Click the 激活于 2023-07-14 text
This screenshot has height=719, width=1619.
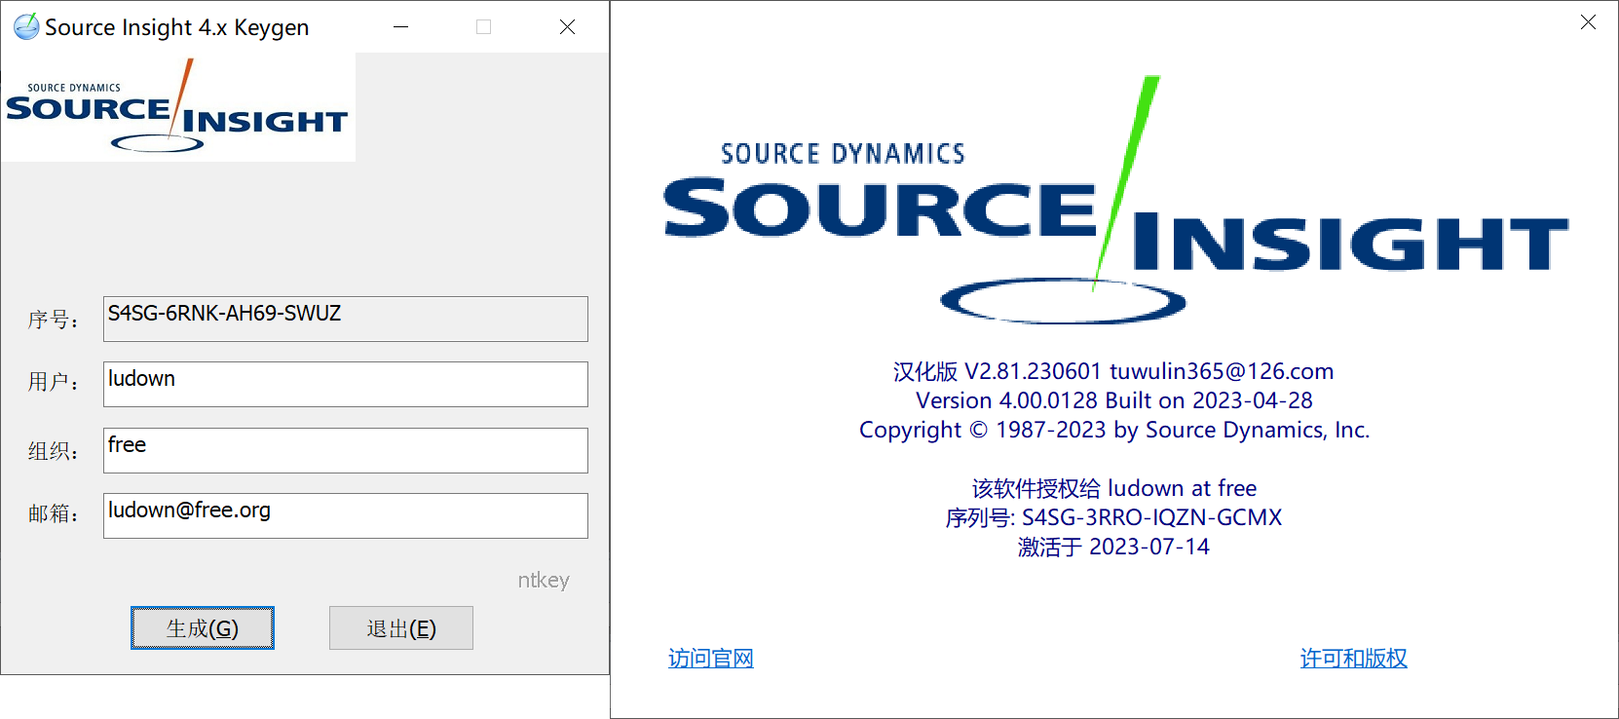[1113, 547]
